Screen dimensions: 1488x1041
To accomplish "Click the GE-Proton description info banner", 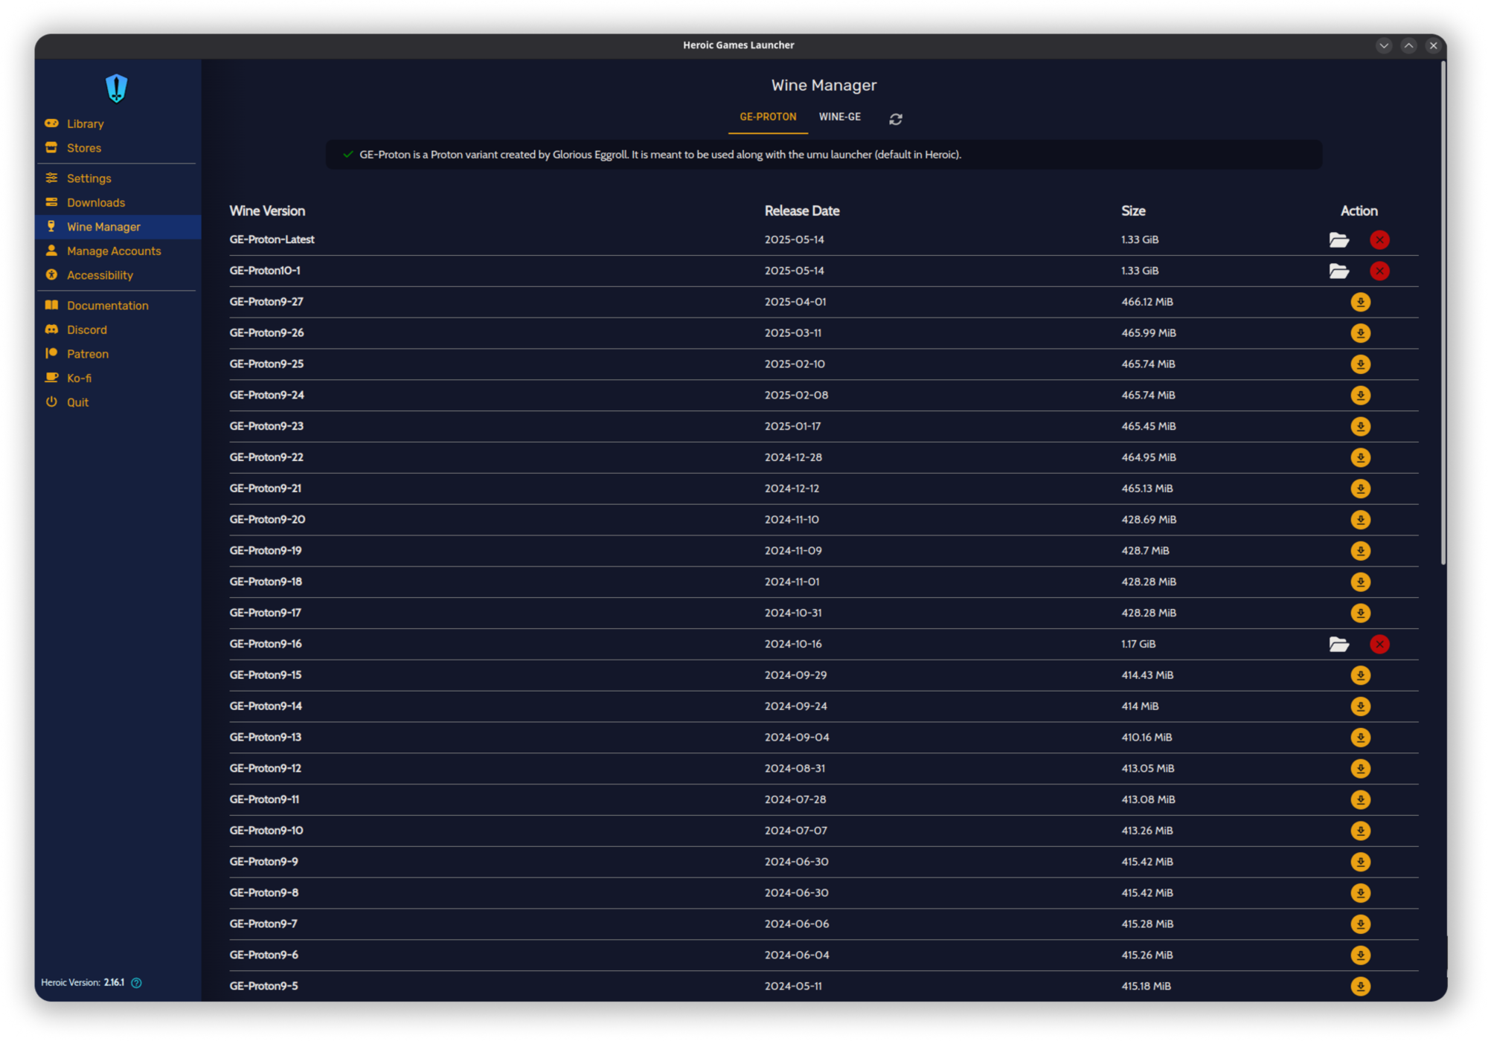I will point(824,155).
